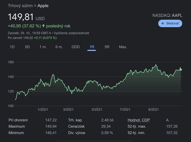Click the 52-tý. min. label
This screenshot has height=142, width=191.
pyautogui.click(x=136, y=133)
